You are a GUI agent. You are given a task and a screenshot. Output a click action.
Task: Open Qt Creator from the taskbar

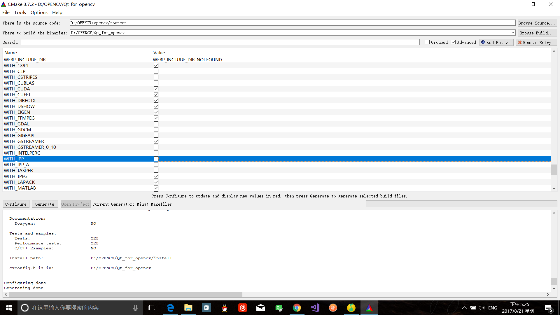(279, 308)
